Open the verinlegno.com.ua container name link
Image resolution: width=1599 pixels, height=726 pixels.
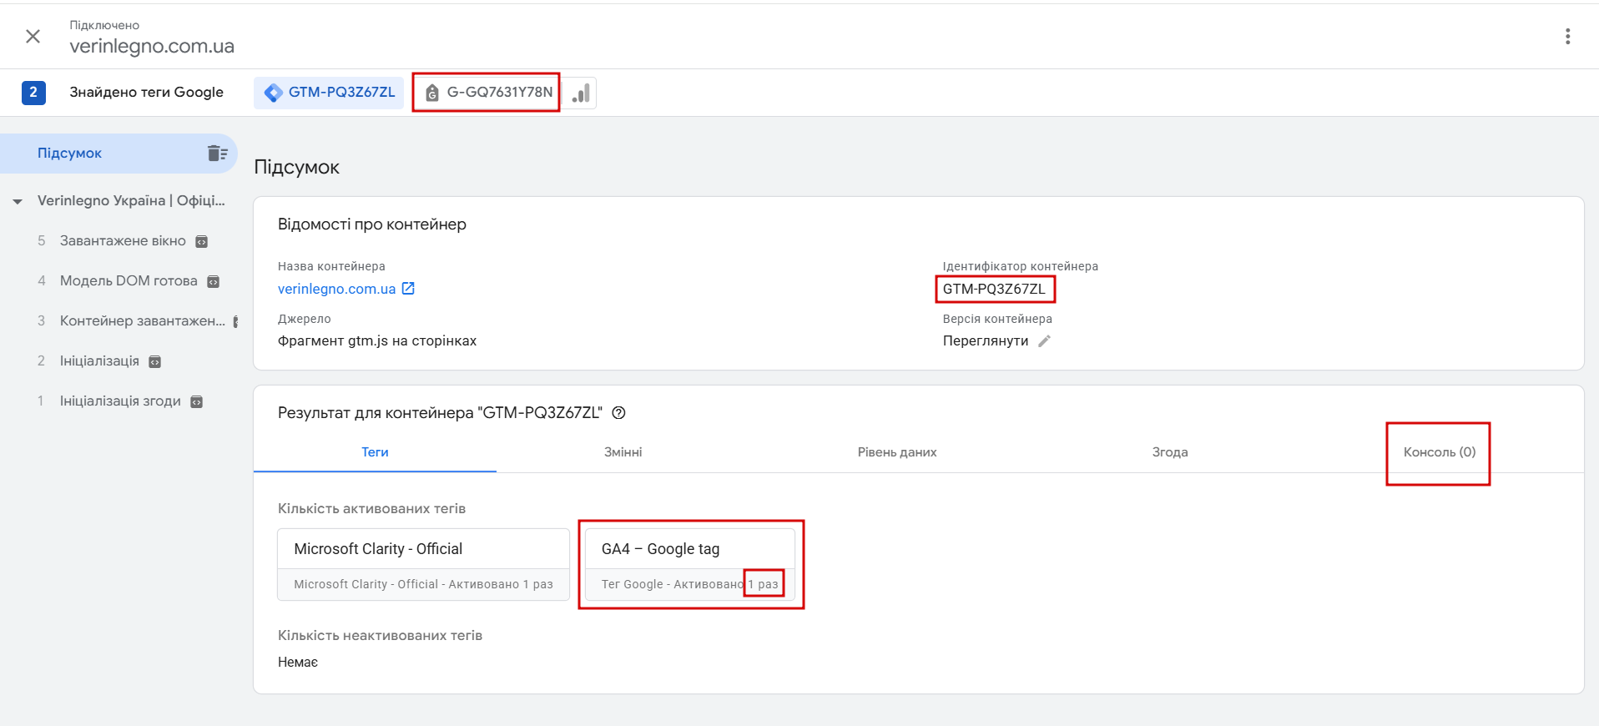(336, 289)
